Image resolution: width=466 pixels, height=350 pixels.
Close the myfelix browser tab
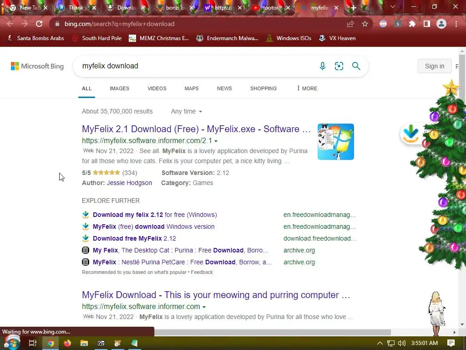click(336, 8)
